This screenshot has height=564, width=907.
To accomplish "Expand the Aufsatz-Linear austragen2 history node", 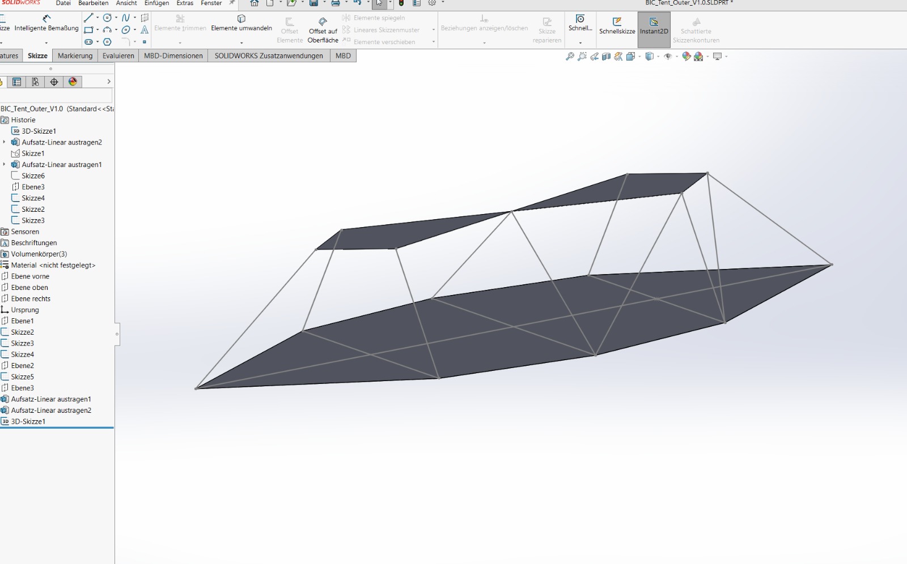I will [x=5, y=142].
